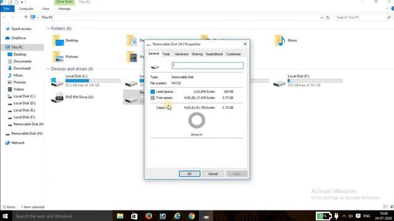The width and height of the screenshot is (394, 221).
Task: Click the Windows Start button
Action: tap(6, 216)
